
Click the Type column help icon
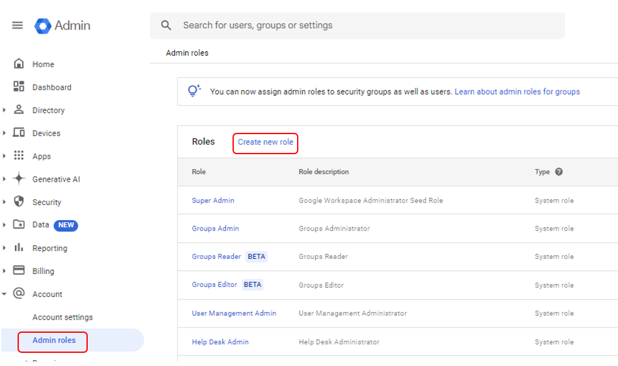(559, 172)
